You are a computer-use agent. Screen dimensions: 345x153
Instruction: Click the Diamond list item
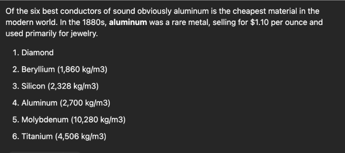37,53
